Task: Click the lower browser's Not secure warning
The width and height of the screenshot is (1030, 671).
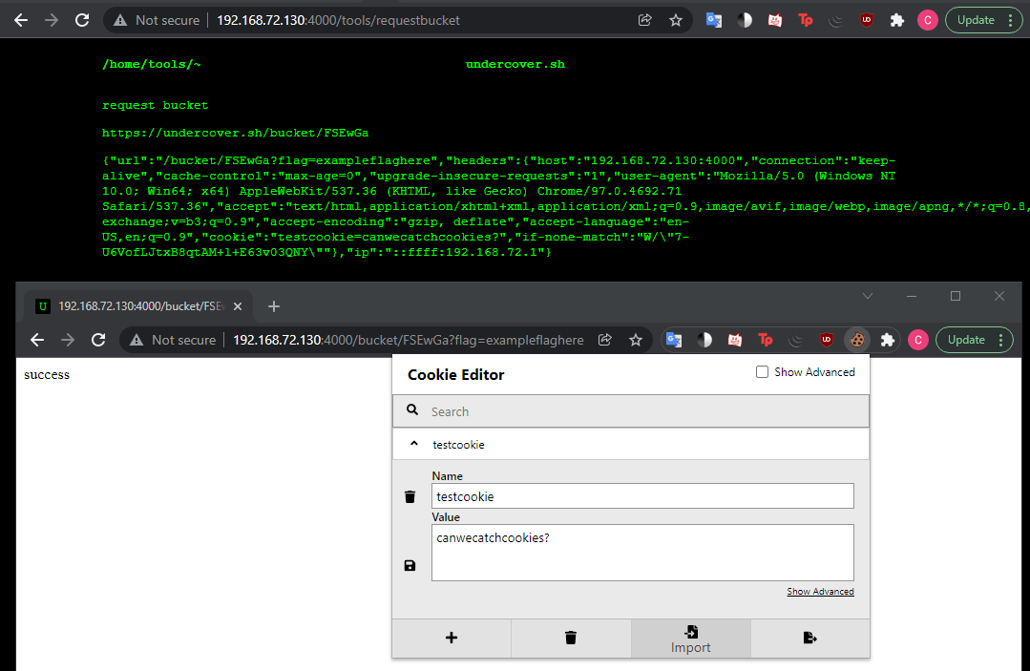Action: point(173,340)
